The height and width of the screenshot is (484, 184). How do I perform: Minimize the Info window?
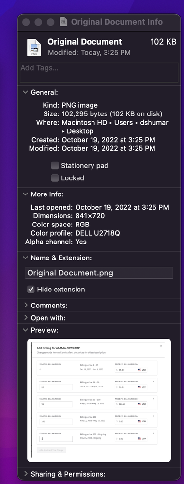point(38,22)
